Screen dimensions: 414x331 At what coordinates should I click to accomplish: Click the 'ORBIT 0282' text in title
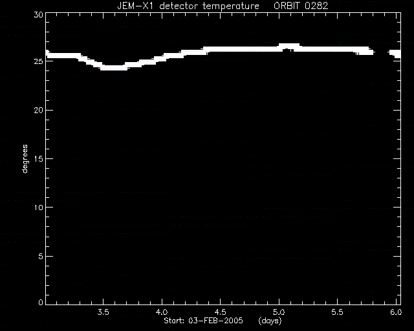tap(301, 6)
